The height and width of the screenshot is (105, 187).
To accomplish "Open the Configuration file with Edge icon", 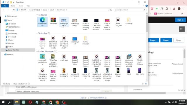I will (x=42, y=22).
